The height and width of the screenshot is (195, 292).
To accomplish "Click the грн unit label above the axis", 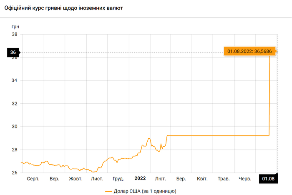I will click(x=15, y=27).
